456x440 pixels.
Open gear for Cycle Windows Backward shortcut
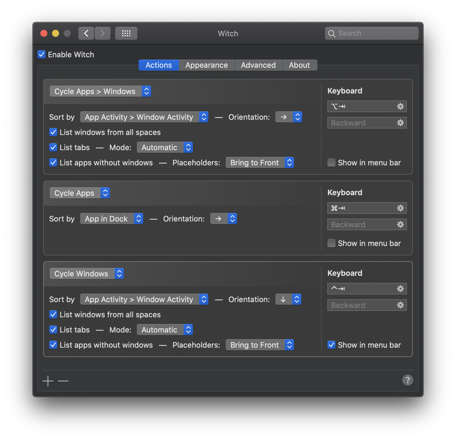[x=400, y=305]
